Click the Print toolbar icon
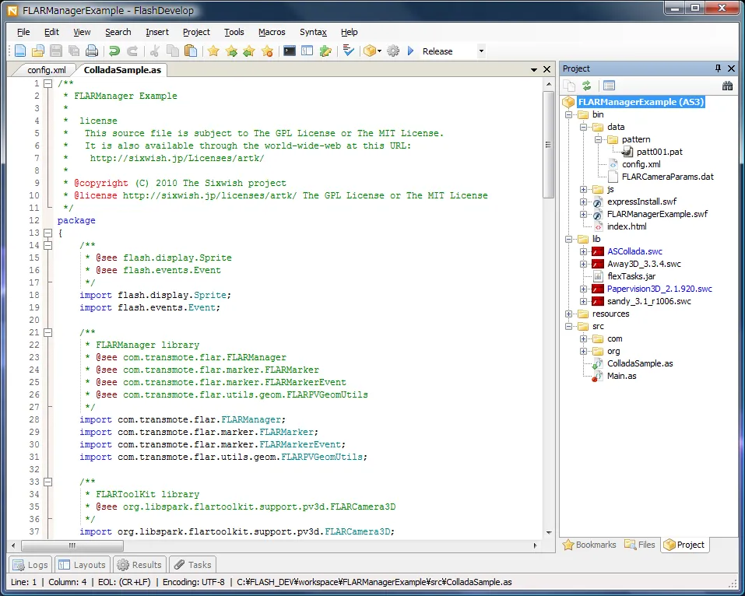This screenshot has height=596, width=745. [x=92, y=51]
